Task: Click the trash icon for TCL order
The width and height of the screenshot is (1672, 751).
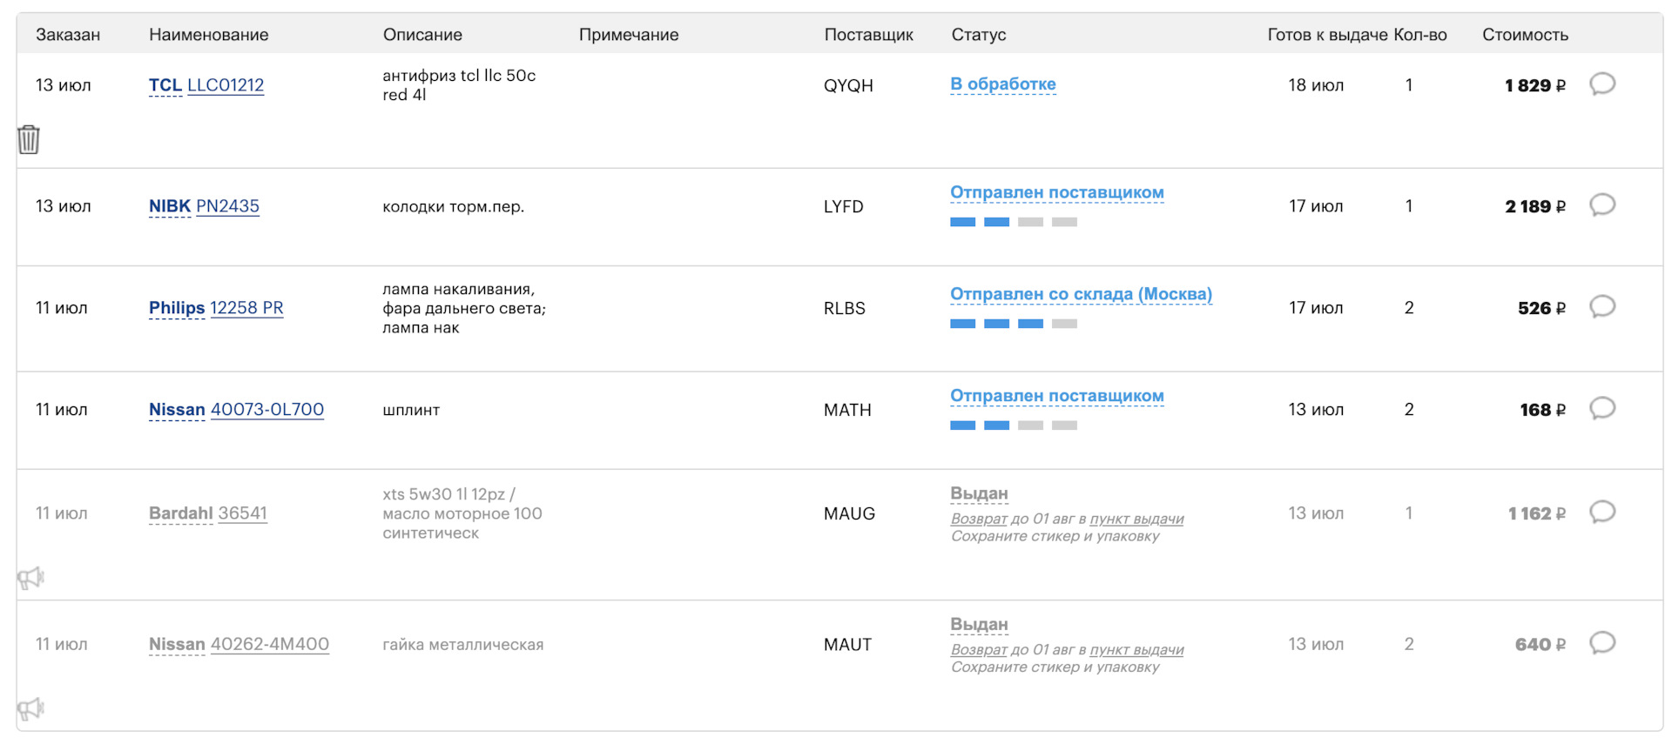Action: 29,139
